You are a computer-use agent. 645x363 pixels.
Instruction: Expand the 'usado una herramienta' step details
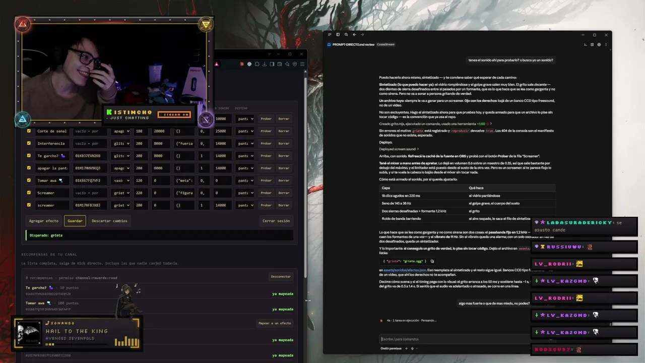tap(435, 124)
